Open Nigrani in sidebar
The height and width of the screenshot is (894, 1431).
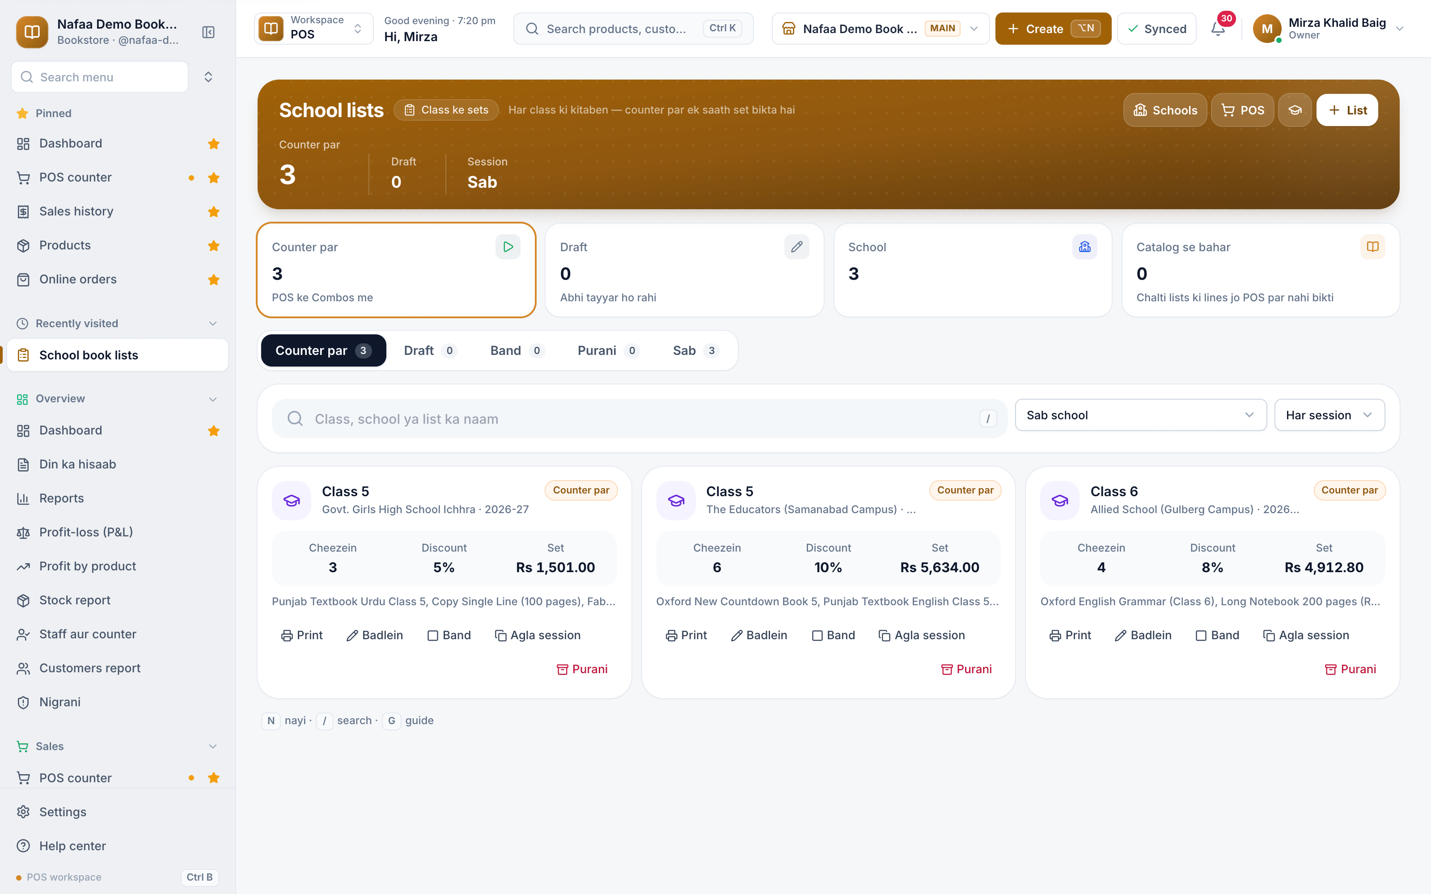(x=118, y=702)
